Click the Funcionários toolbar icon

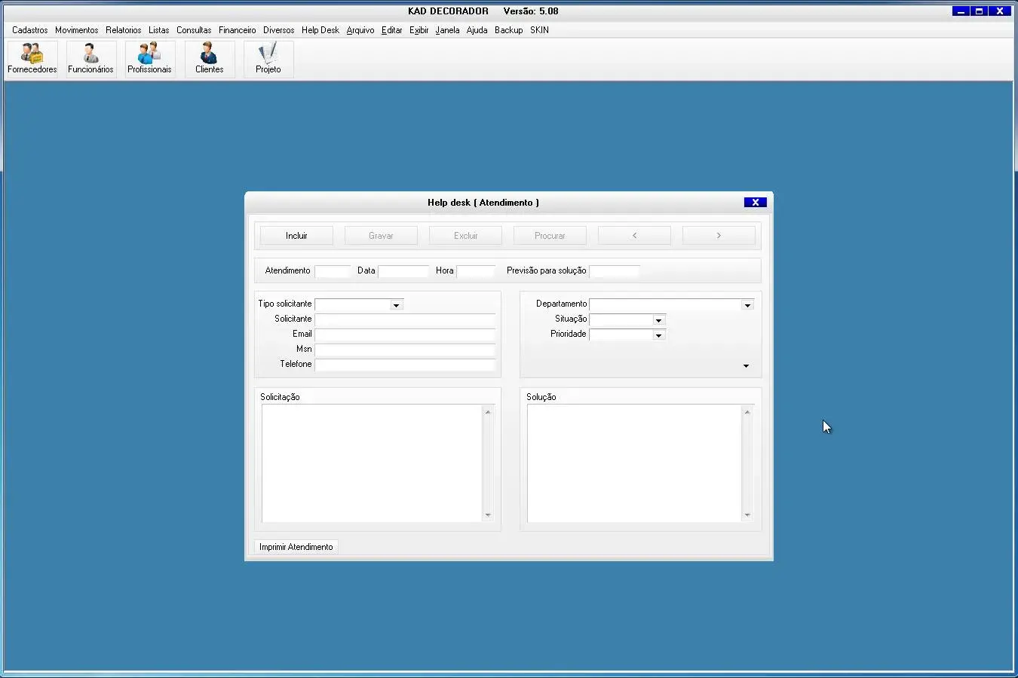click(x=90, y=59)
